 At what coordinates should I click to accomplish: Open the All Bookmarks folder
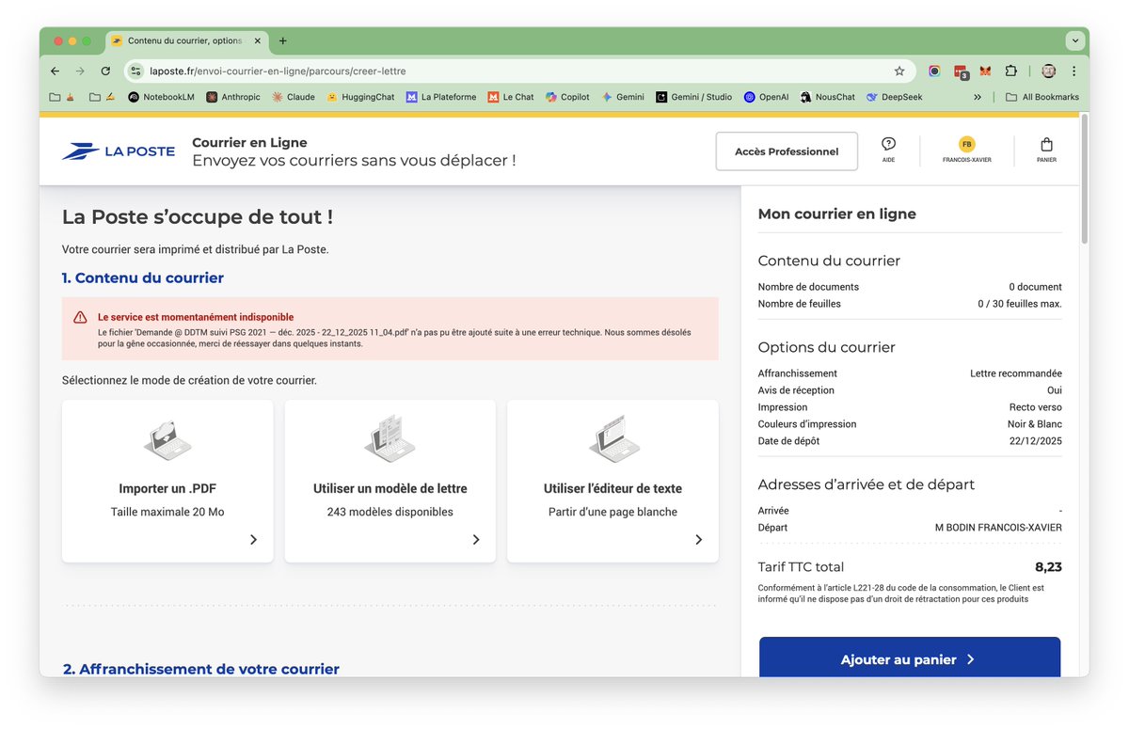[1042, 97]
